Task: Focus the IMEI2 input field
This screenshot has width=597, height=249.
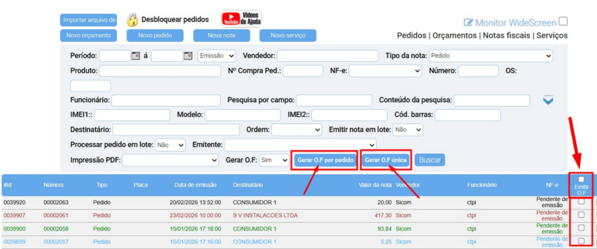Action: point(349,115)
